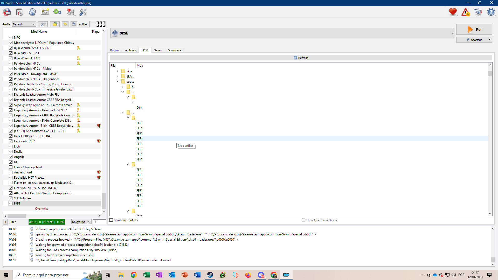The width and height of the screenshot is (498, 280).
Task: Open the Nexus globe icon
Action: [32, 12]
